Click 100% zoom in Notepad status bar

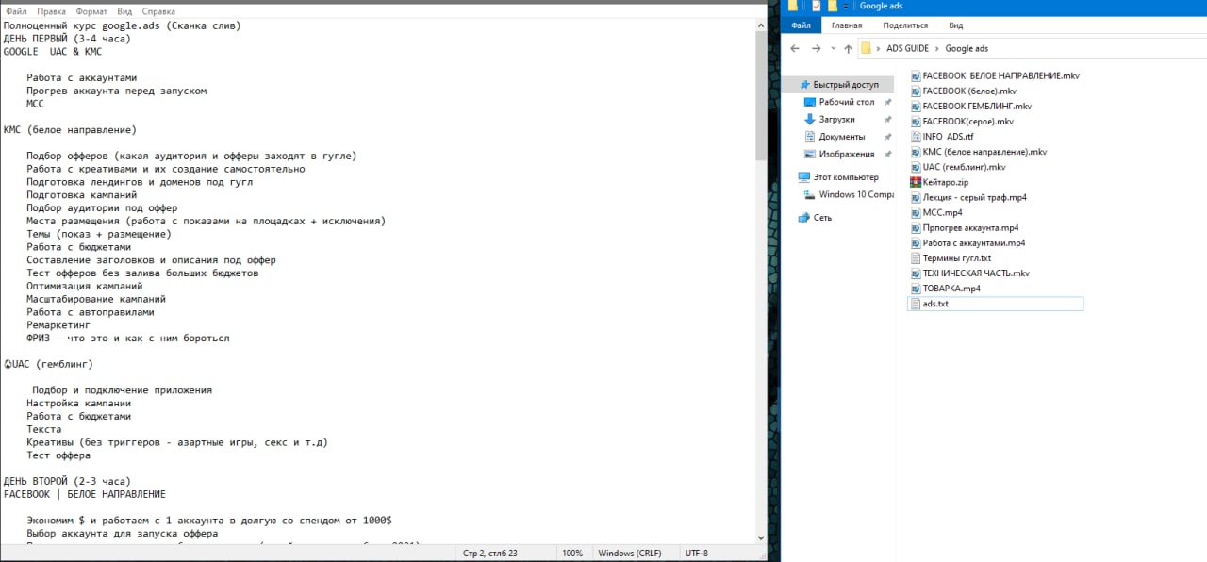pyautogui.click(x=572, y=553)
